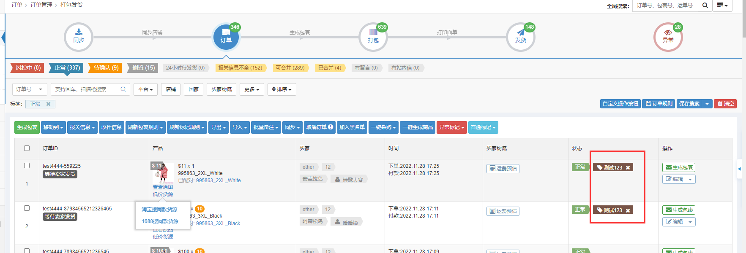The width and height of the screenshot is (746, 253).
Task: Remove the 正常 tag filter
Action: click(48, 104)
